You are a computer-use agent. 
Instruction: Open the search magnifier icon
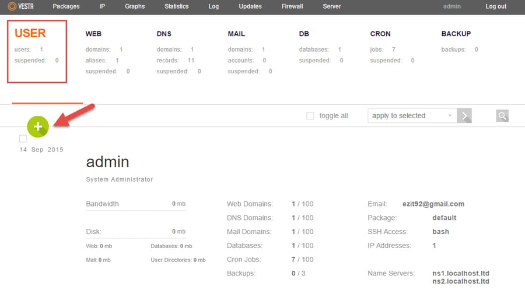(x=502, y=116)
